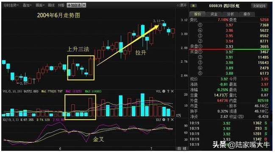This screenshot has height=153, width=275.
Task: Click 股本 value 46.16亿
Action: [261, 106]
